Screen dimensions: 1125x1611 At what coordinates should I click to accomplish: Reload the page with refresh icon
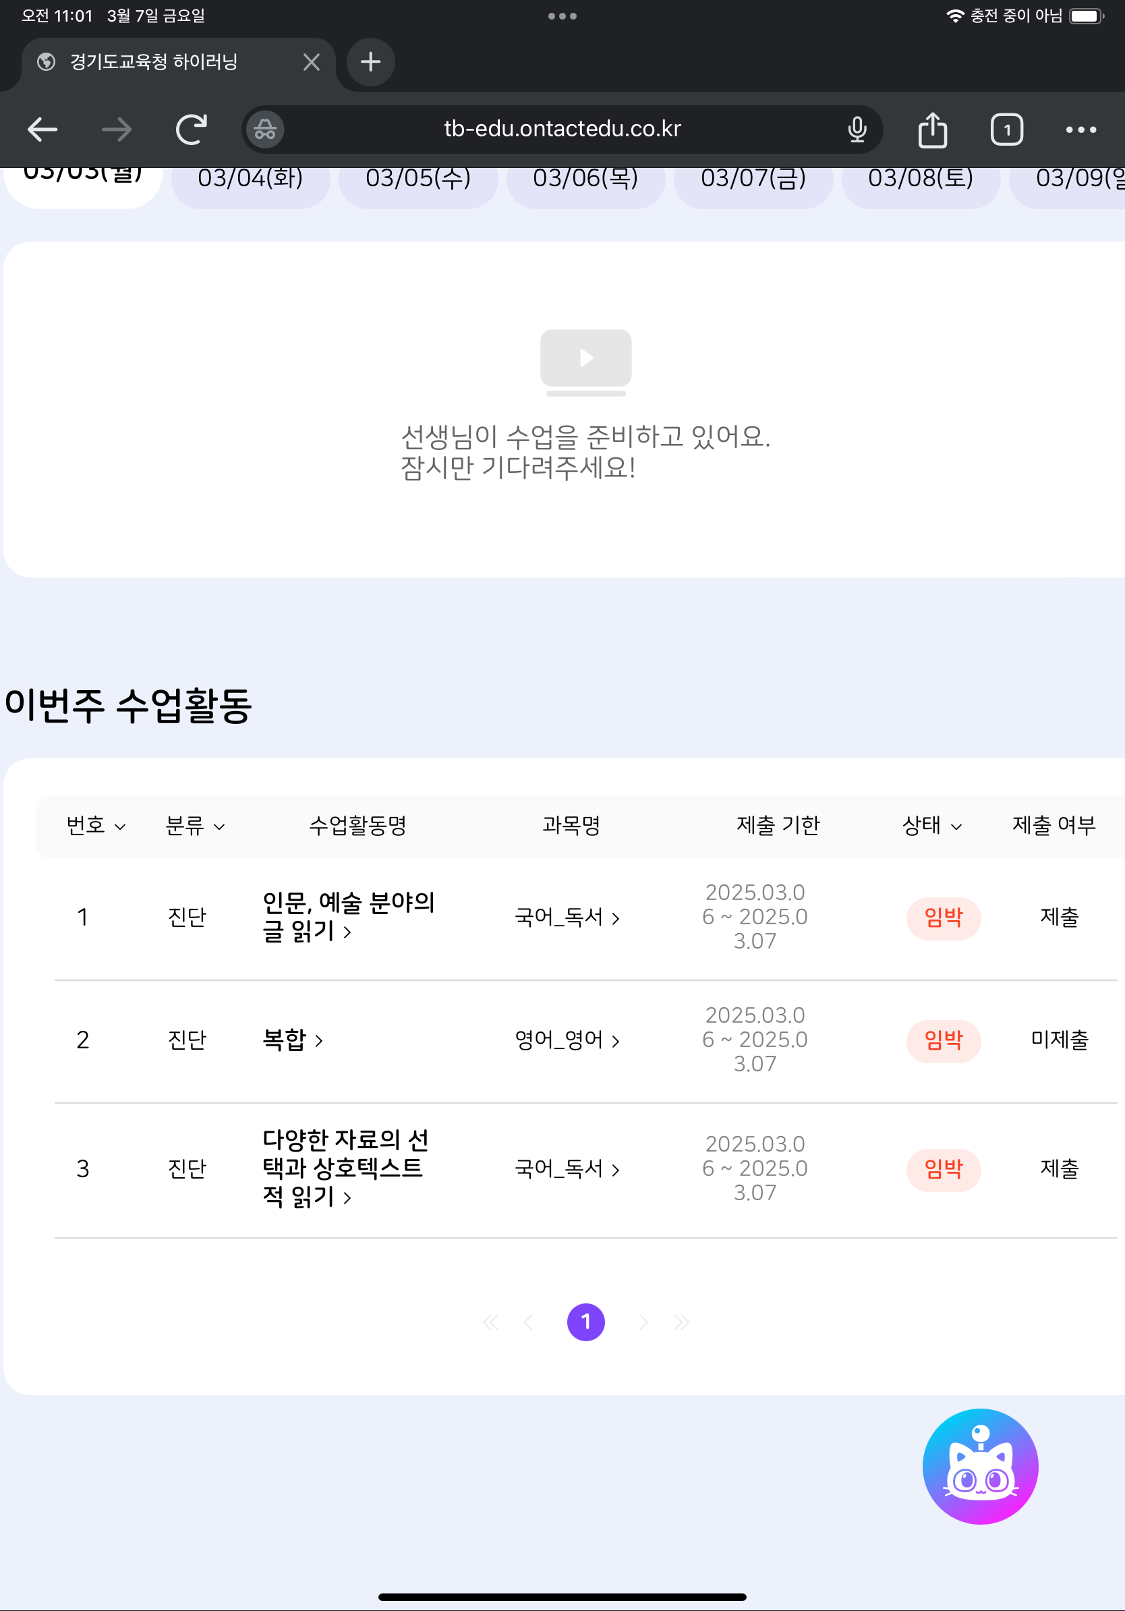tap(191, 130)
